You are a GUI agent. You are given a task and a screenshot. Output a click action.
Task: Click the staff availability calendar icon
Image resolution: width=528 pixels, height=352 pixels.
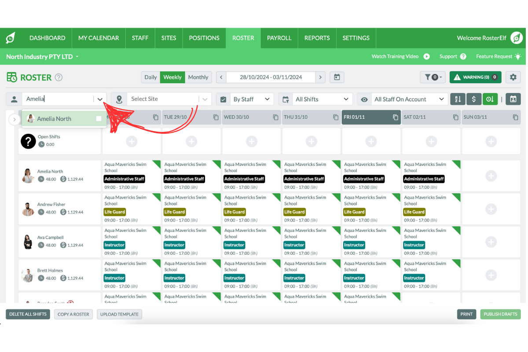513,99
